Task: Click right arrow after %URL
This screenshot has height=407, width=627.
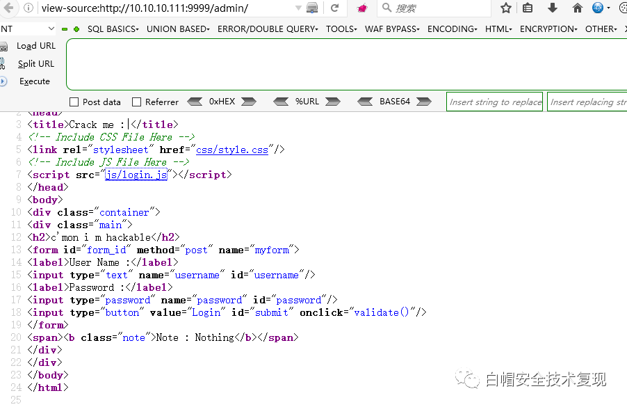Action: click(x=333, y=102)
